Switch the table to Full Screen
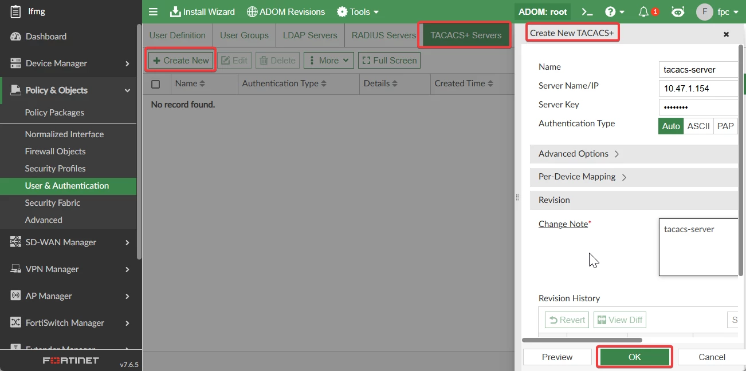746x371 pixels. (389, 60)
